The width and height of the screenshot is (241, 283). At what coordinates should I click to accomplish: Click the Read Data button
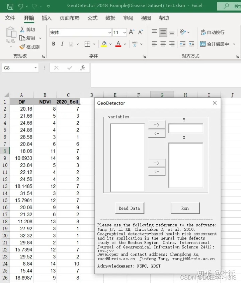click(130, 208)
